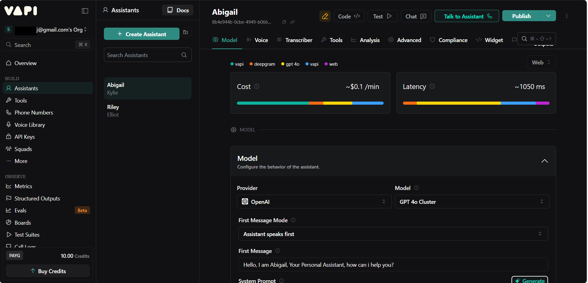Collapse the Model section chevron

[x=544, y=161]
